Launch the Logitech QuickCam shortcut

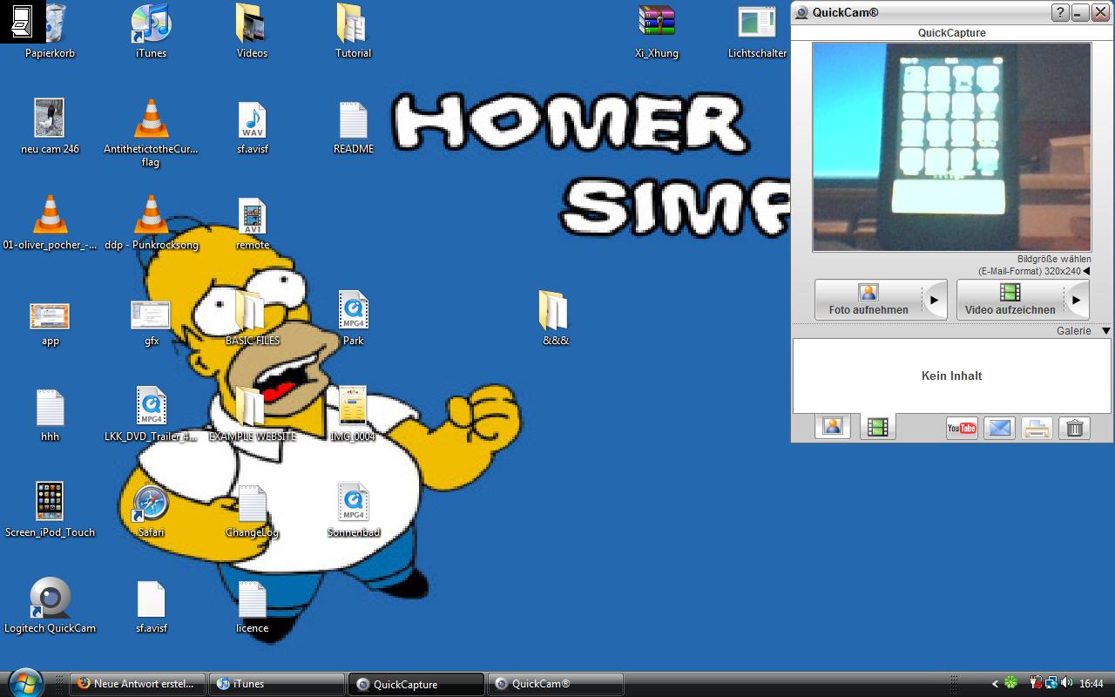tap(50, 606)
